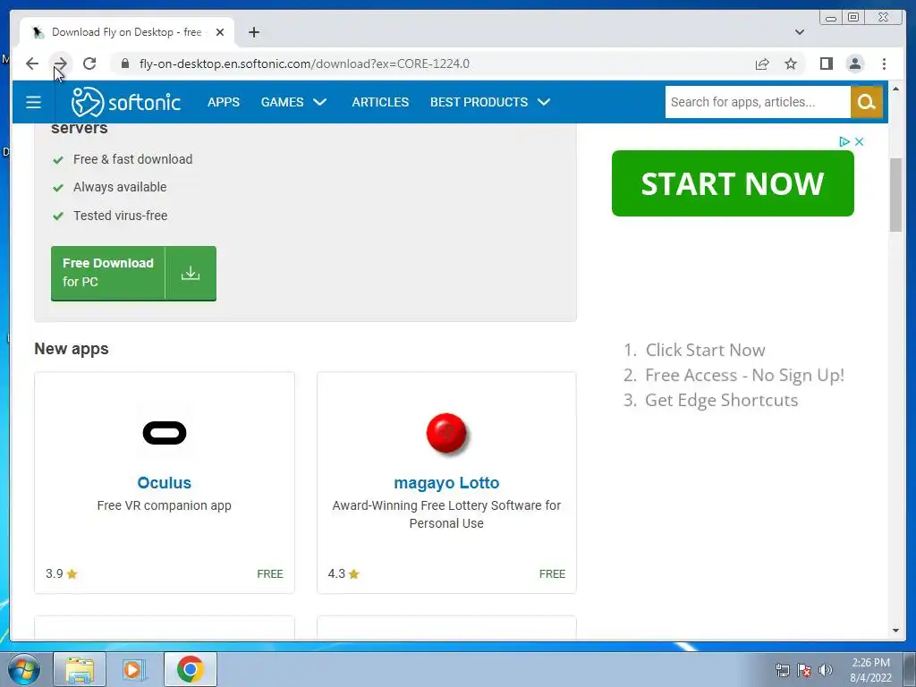Click the address bar URL
Screen dimensions: 916x687
(304, 64)
